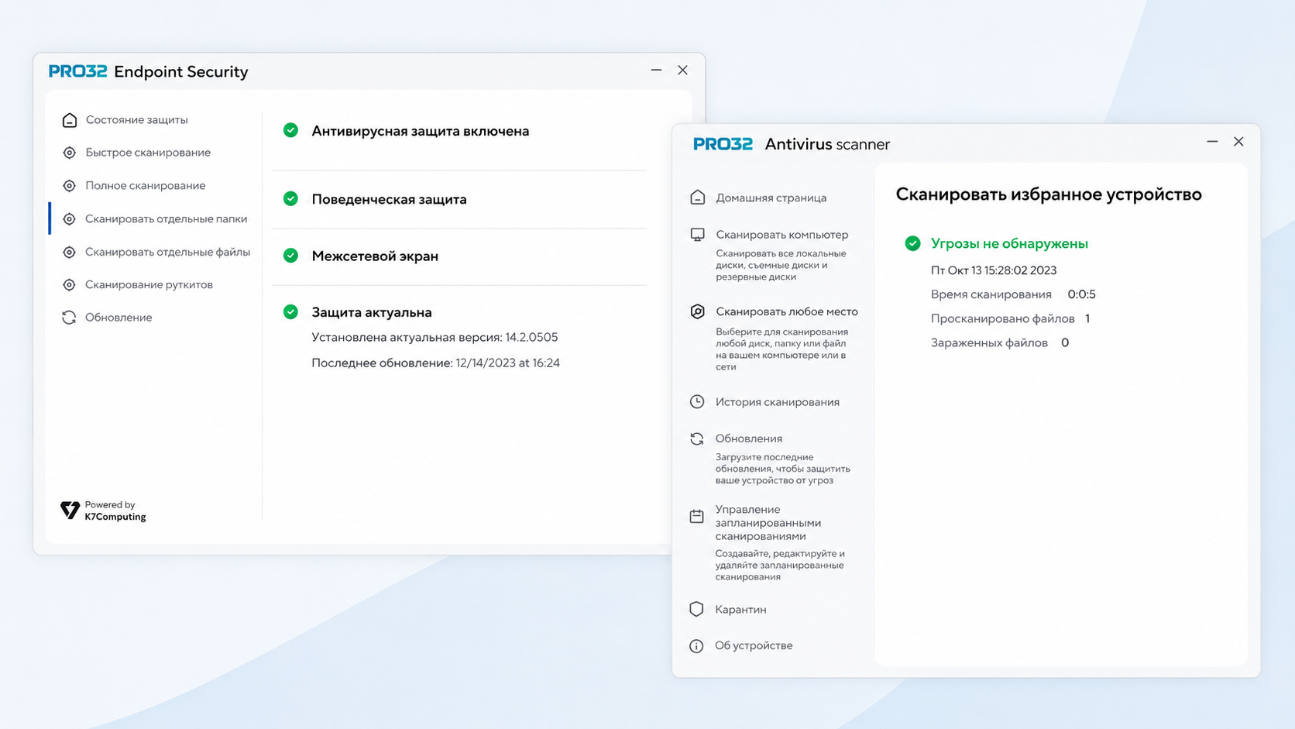Image resolution: width=1295 pixels, height=729 pixels.
Task: Click shield icon beside Карантин
Action: coord(697,609)
